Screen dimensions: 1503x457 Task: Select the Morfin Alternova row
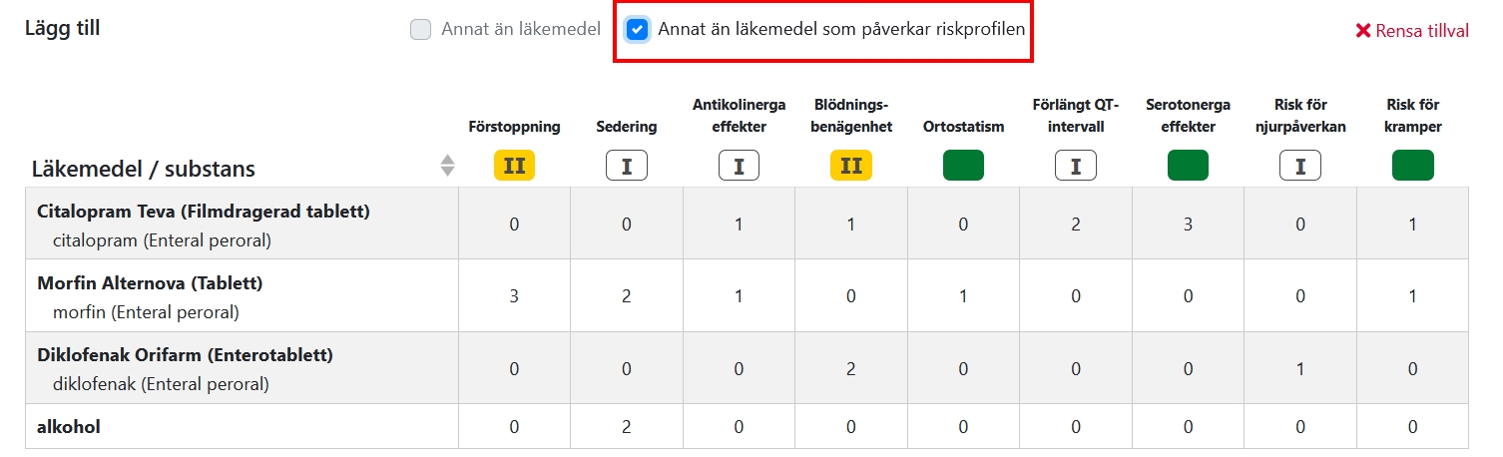point(149,283)
